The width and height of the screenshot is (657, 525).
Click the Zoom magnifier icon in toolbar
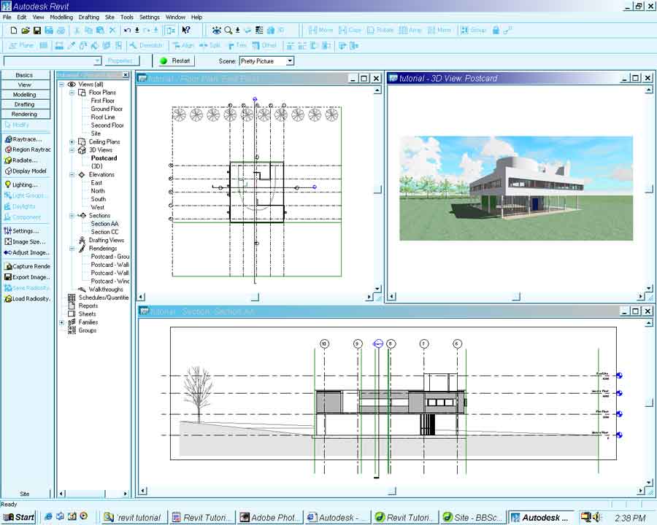[x=228, y=30]
